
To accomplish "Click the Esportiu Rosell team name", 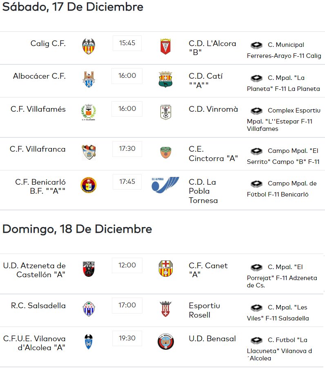I will (x=204, y=310).
